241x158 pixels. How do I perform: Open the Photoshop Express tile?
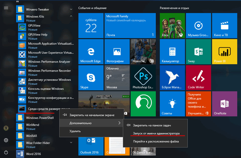(143, 77)
